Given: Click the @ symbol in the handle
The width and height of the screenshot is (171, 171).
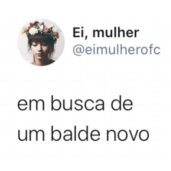Looking at the screenshot, I should (78, 50).
